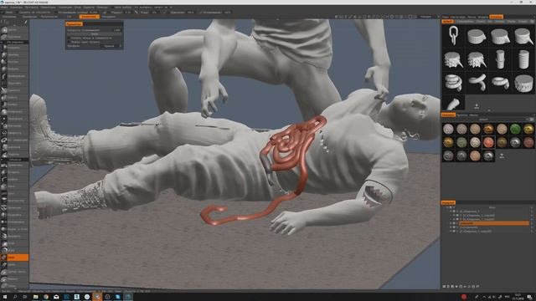Viewport: 536px width, 301px height.
Task: Open the Symmetry menu (Симметрия)
Action: [x=49, y=8]
